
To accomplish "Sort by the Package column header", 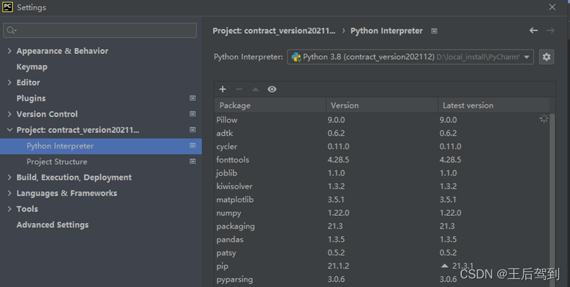I will pos(270,105).
